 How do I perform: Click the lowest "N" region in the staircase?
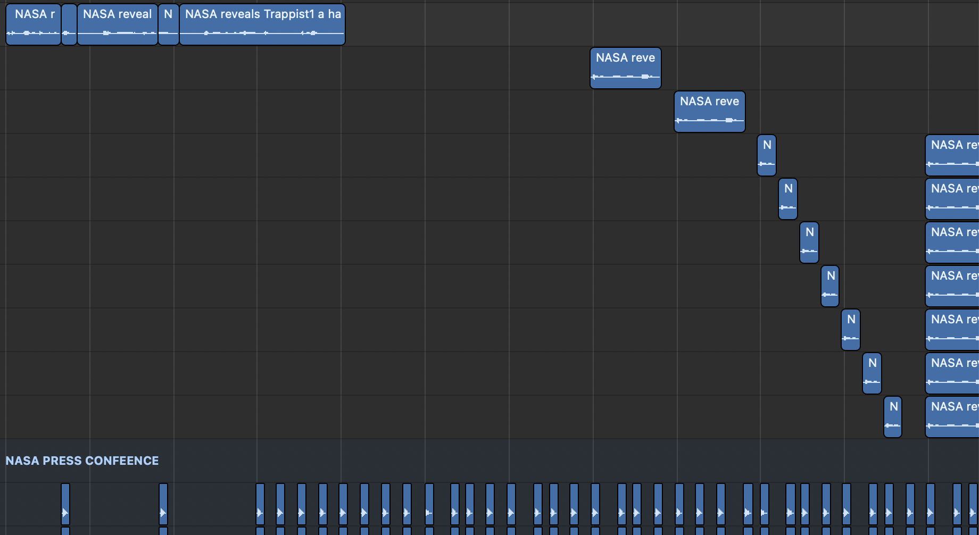(892, 417)
